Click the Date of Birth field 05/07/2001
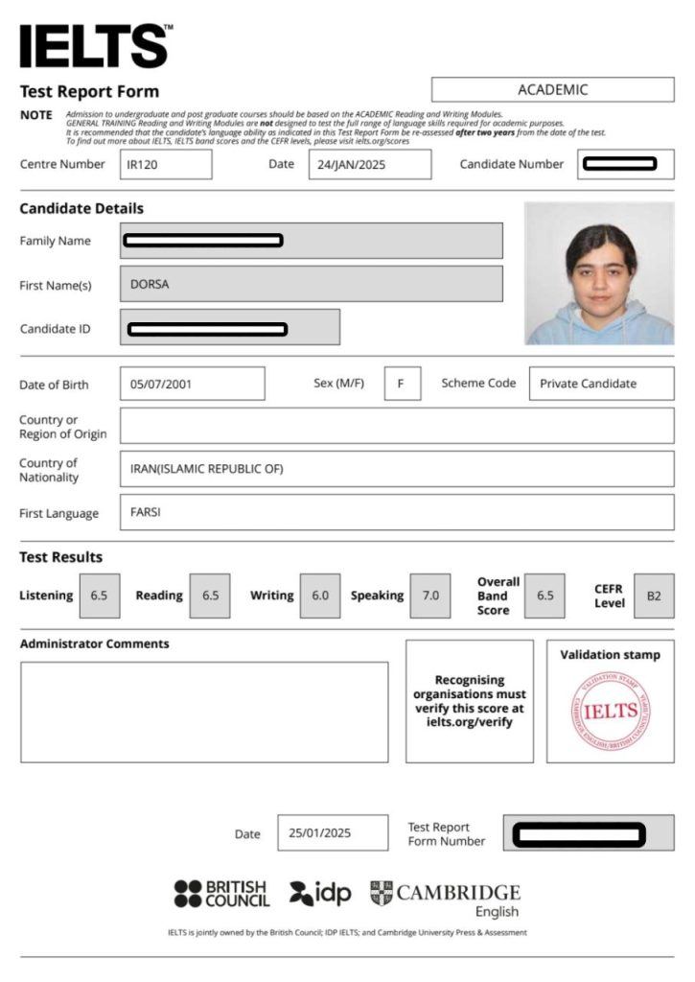This screenshot has height=982, width=695. pyautogui.click(x=193, y=384)
